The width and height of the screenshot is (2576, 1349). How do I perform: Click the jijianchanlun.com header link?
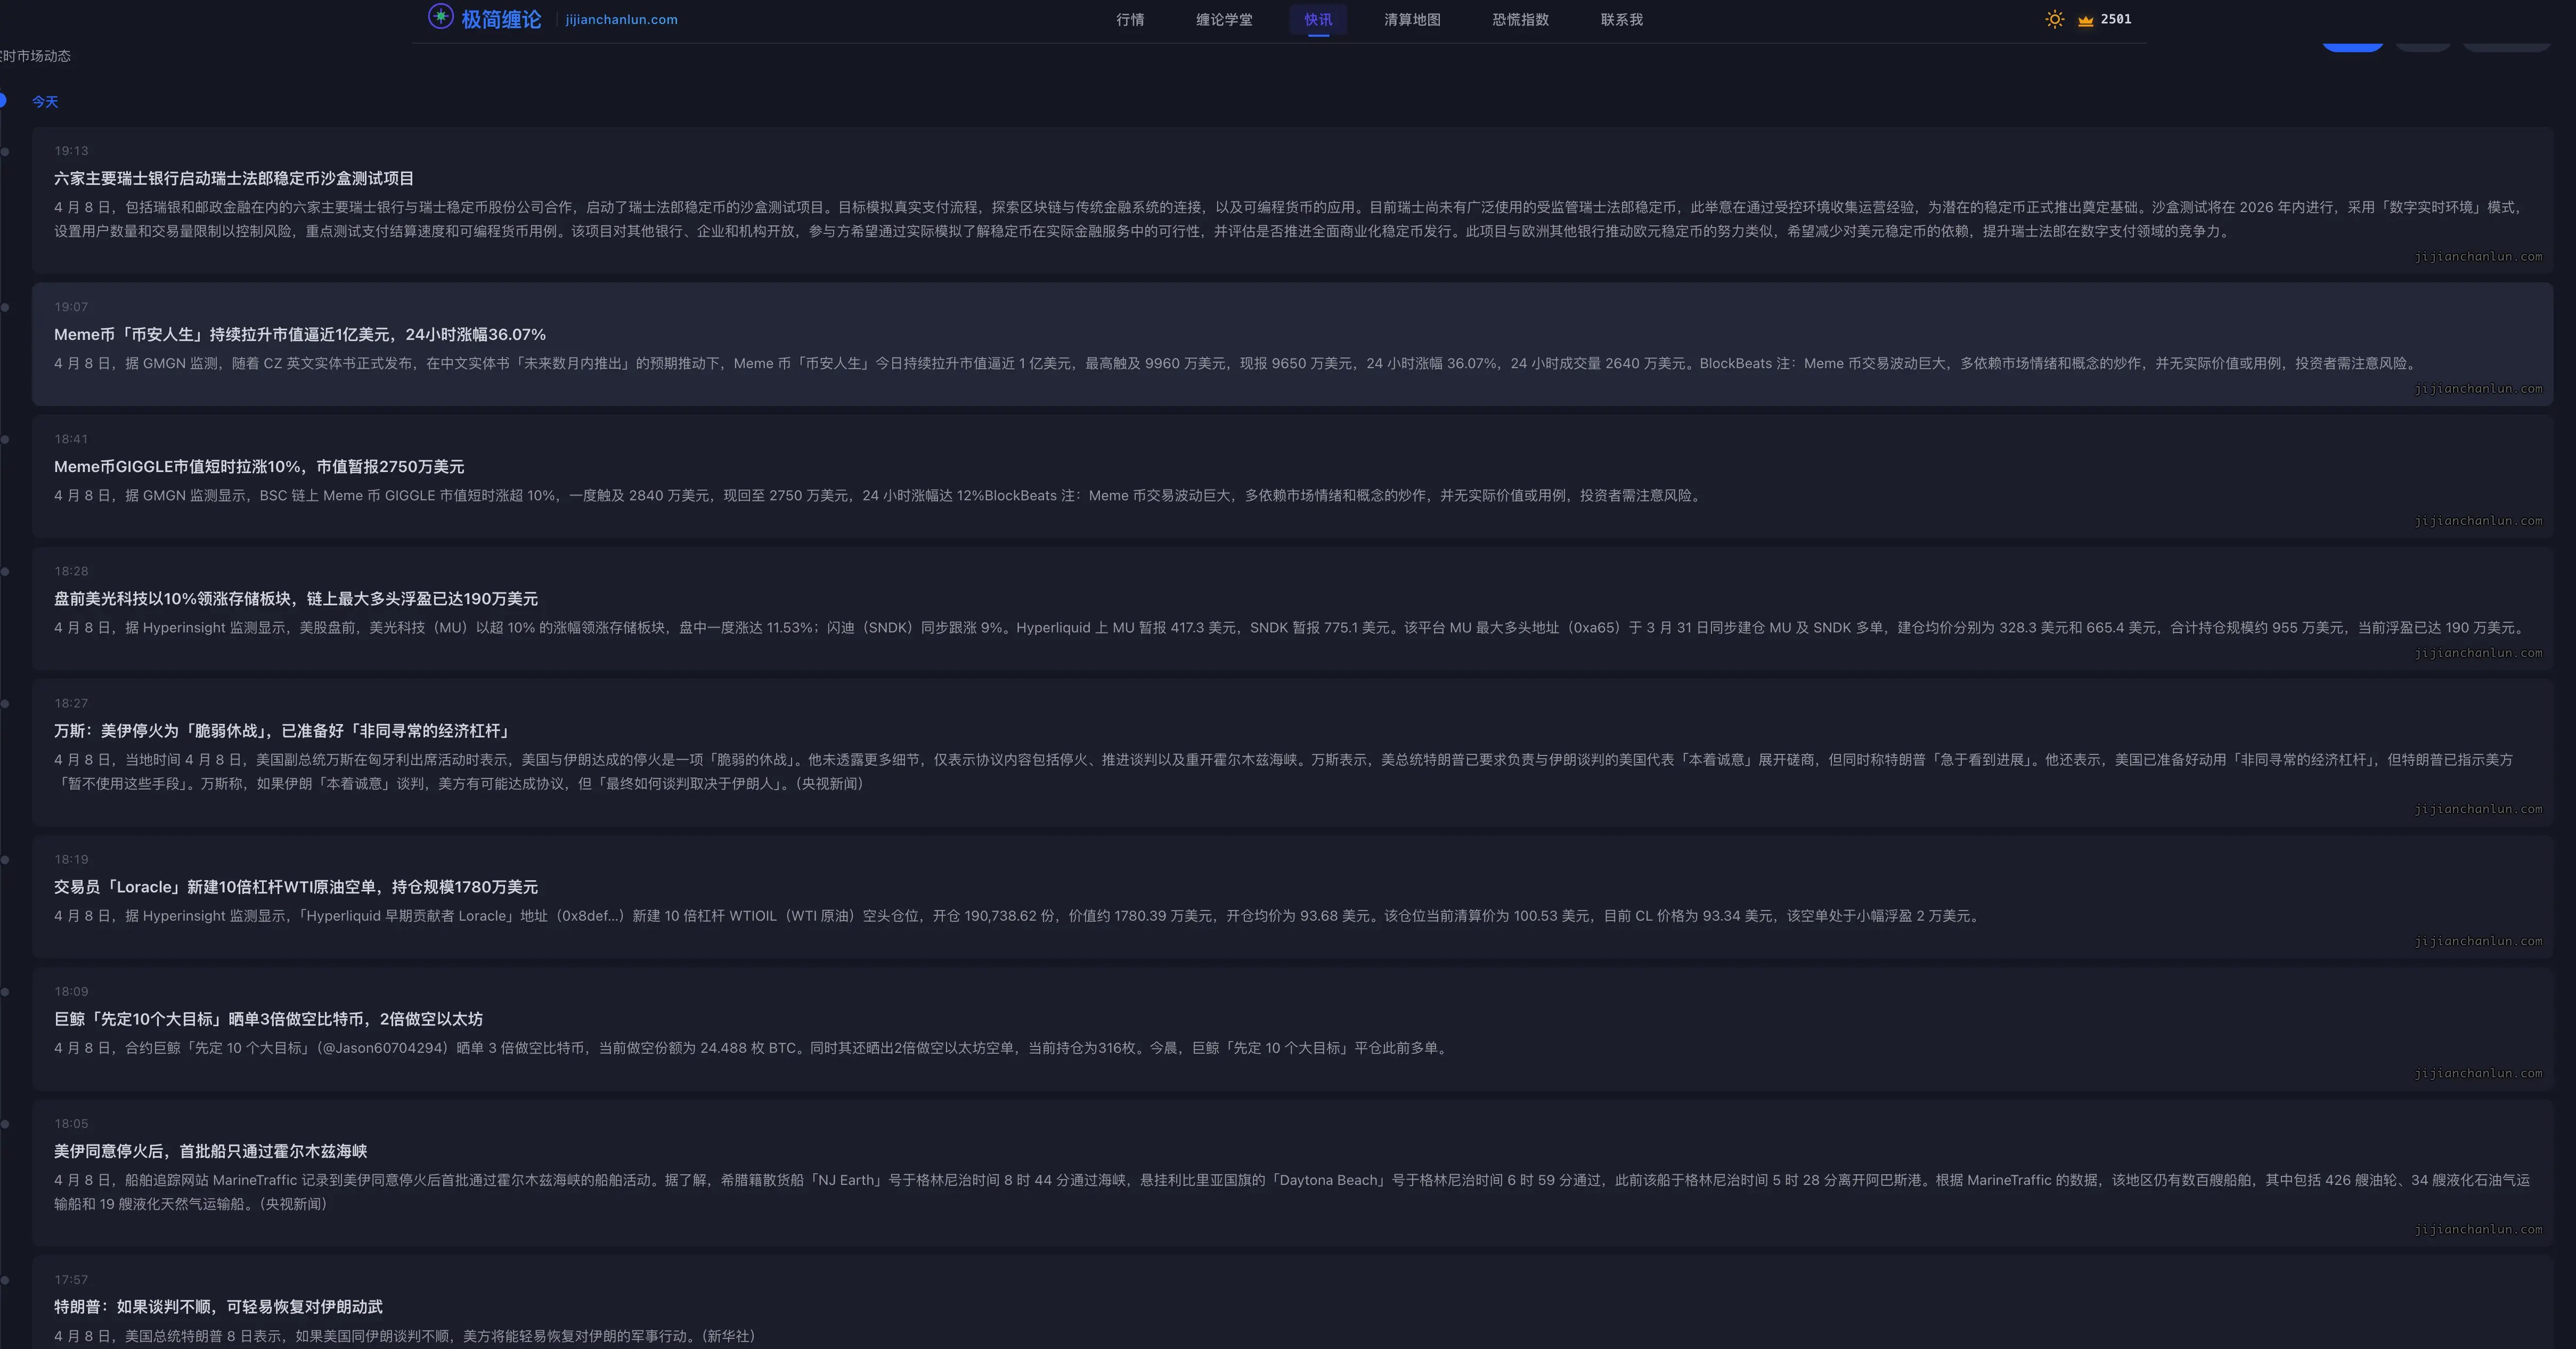tap(621, 20)
